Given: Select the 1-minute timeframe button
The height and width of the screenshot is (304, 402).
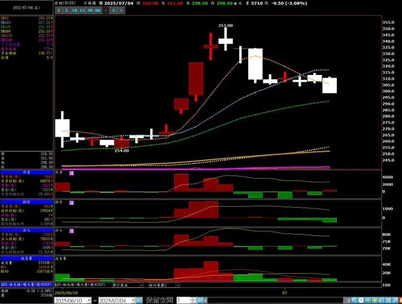Looking at the screenshot, I should click(x=59, y=10).
